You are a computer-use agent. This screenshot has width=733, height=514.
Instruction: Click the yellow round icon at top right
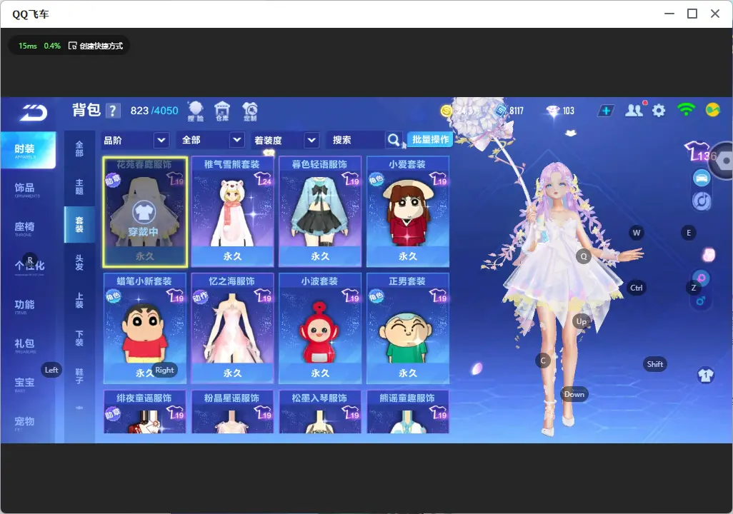coord(712,110)
